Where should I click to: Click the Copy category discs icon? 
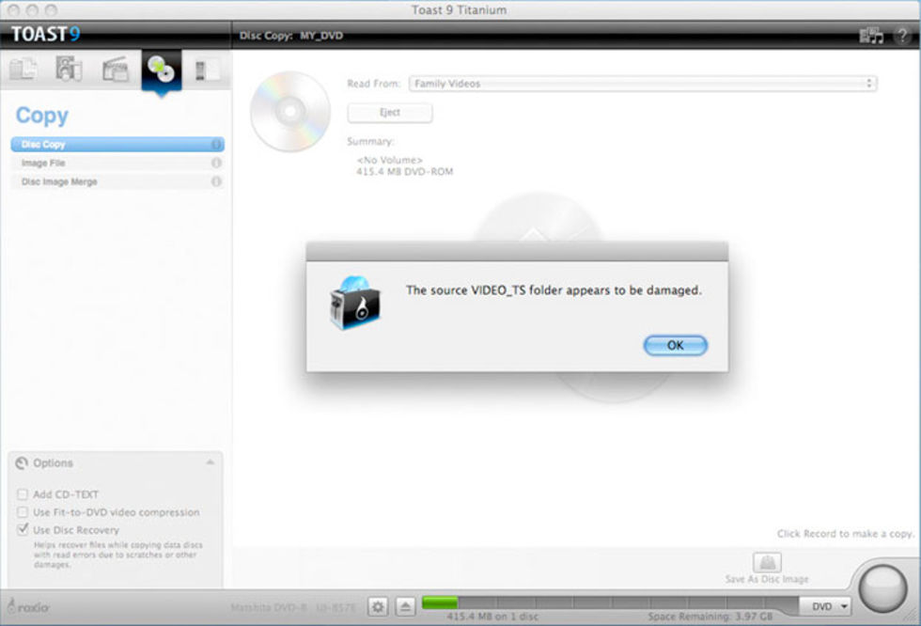161,70
